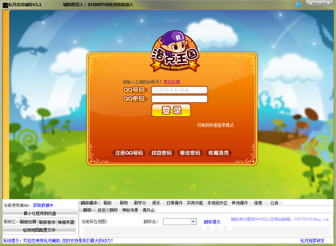Switch to the 公告 tab
This screenshot has width=336, height=246.
tap(274, 203)
